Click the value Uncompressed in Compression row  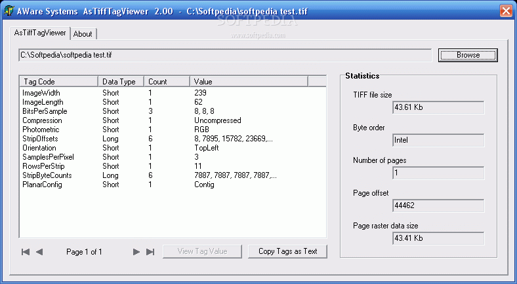pyautogui.click(x=218, y=120)
